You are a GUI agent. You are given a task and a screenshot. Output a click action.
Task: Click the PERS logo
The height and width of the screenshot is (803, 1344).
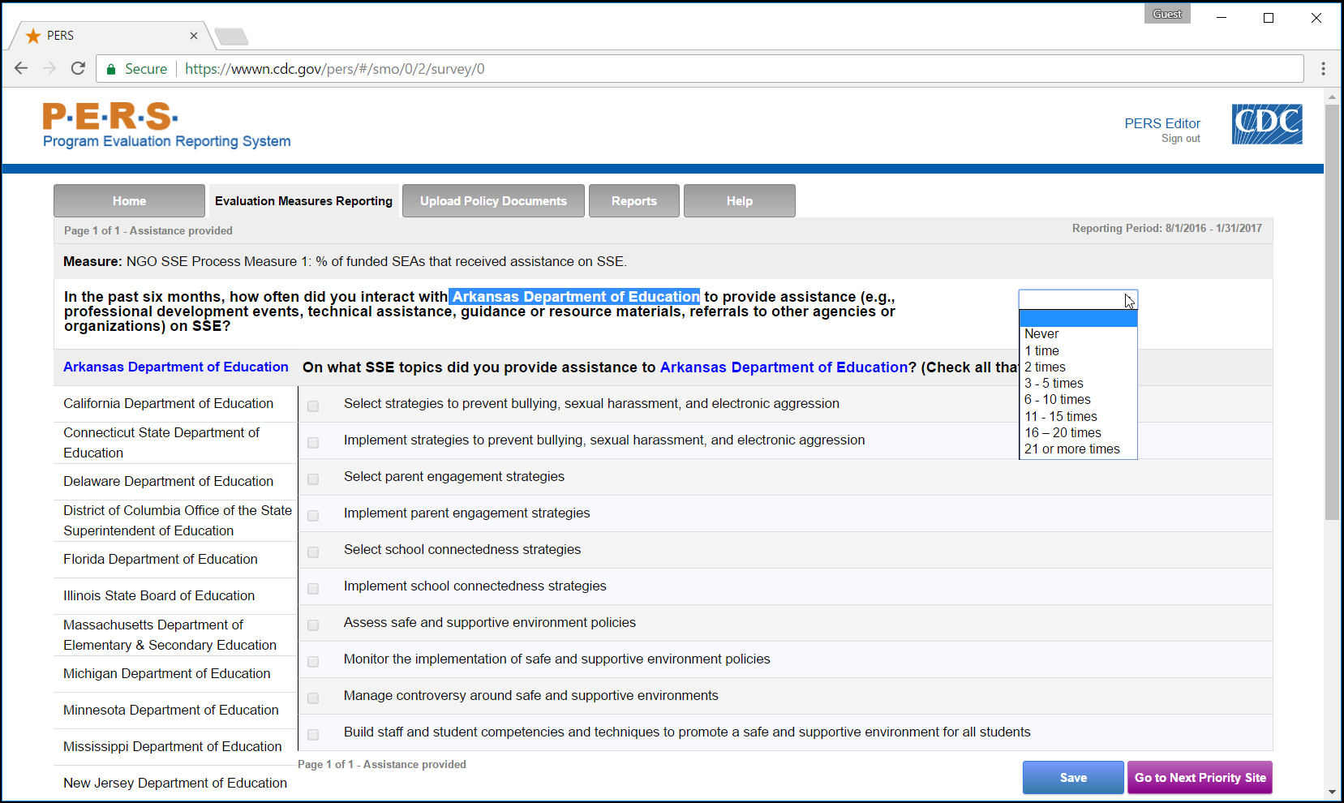click(x=166, y=126)
